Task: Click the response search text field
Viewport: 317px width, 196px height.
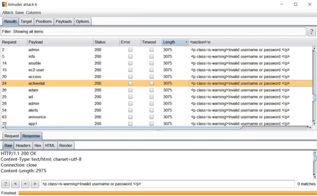Action: point(168,184)
